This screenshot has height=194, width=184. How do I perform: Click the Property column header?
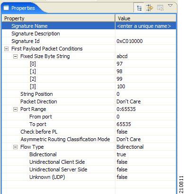point(58,18)
